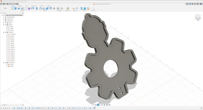Switch to the Solid tab

tap(13, 6)
